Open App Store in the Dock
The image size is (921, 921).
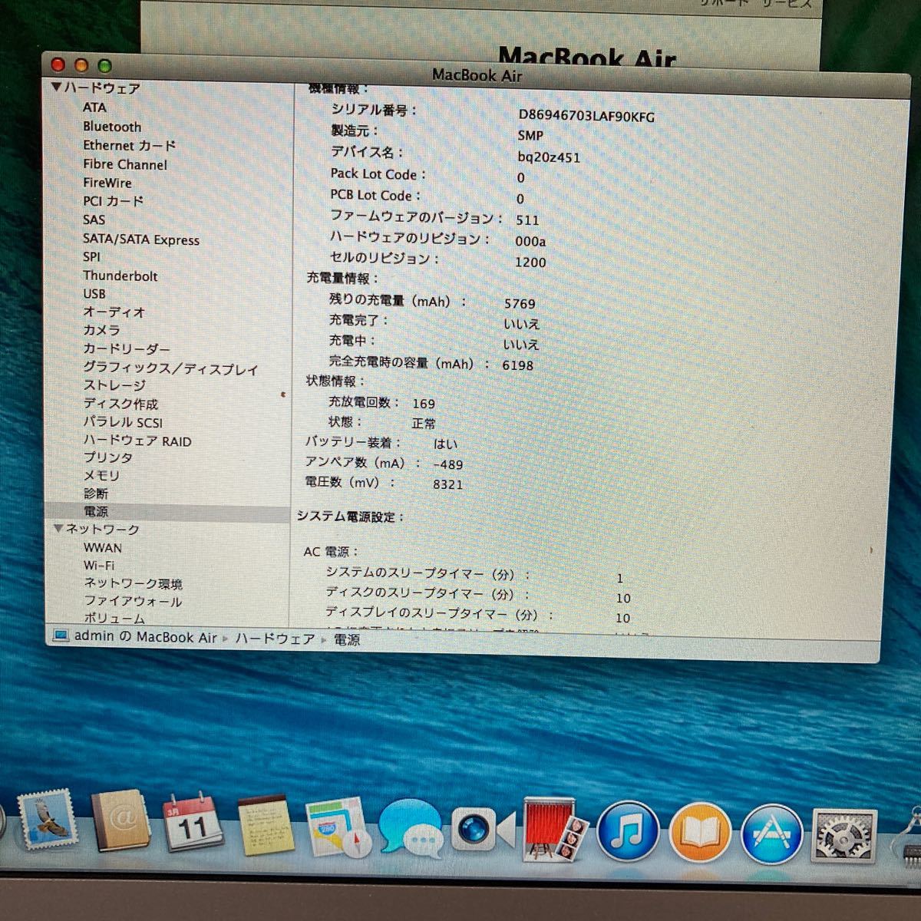(x=772, y=834)
